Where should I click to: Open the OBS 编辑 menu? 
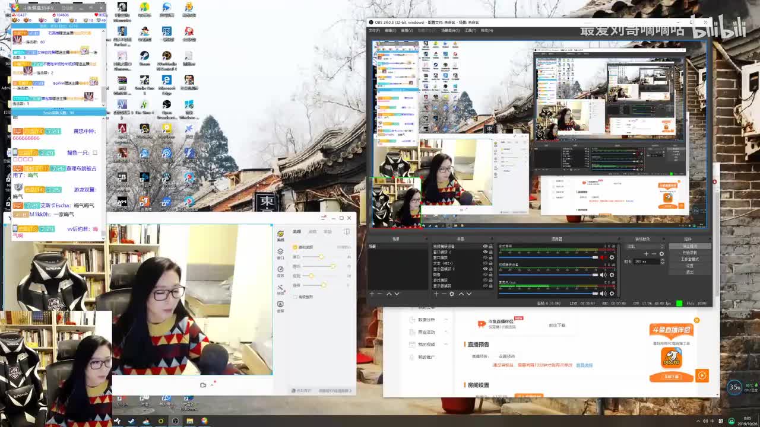point(390,30)
